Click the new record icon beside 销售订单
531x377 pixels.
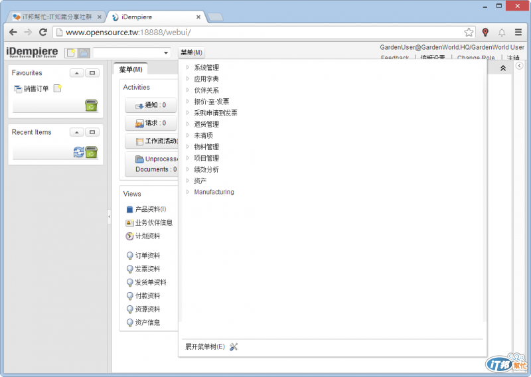pyautogui.click(x=58, y=88)
